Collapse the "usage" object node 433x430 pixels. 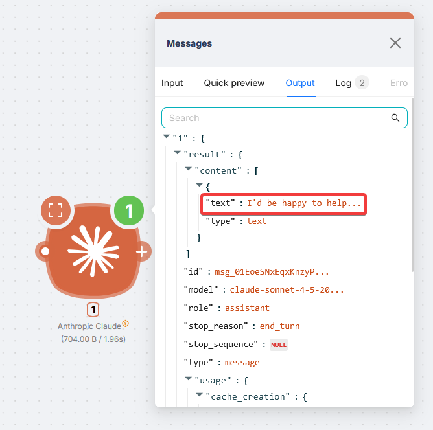[189, 379]
